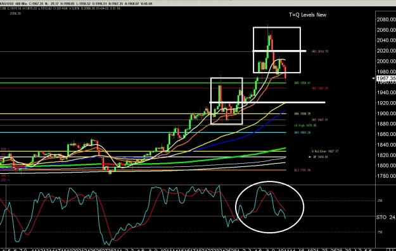Click the 2040.00 price axis label

(x=386, y=40)
